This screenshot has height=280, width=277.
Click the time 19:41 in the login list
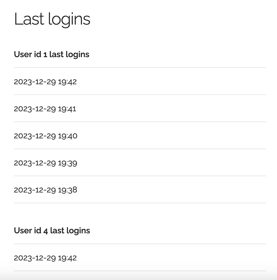[67, 109]
